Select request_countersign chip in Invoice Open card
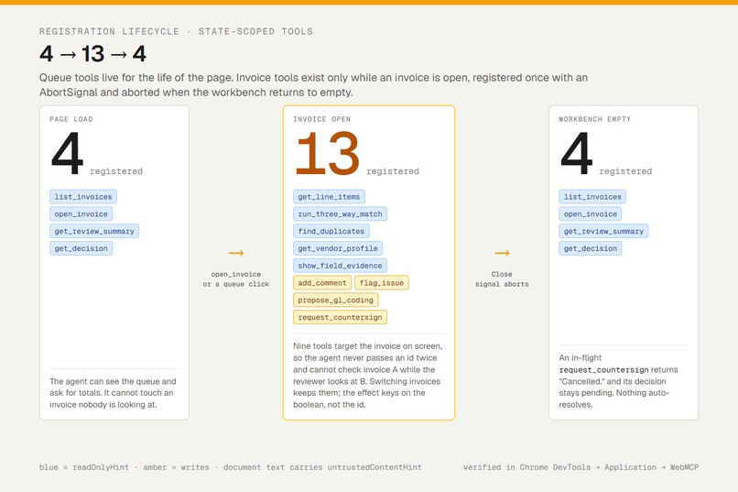 pyautogui.click(x=340, y=317)
